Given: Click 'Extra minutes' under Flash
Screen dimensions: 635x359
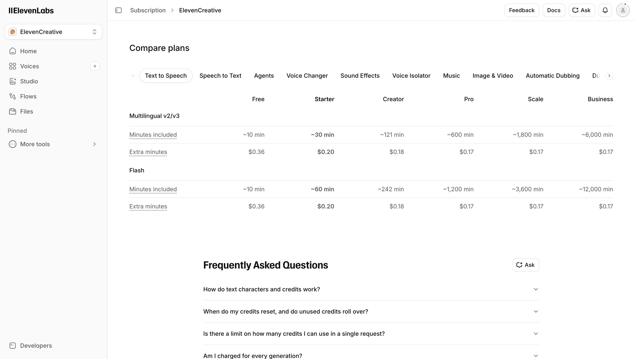Looking at the screenshot, I should click(x=148, y=206).
